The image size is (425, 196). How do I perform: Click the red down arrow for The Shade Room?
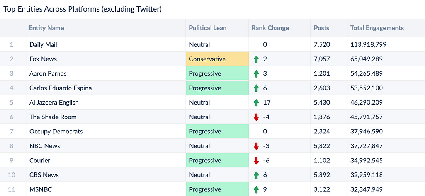pos(256,117)
